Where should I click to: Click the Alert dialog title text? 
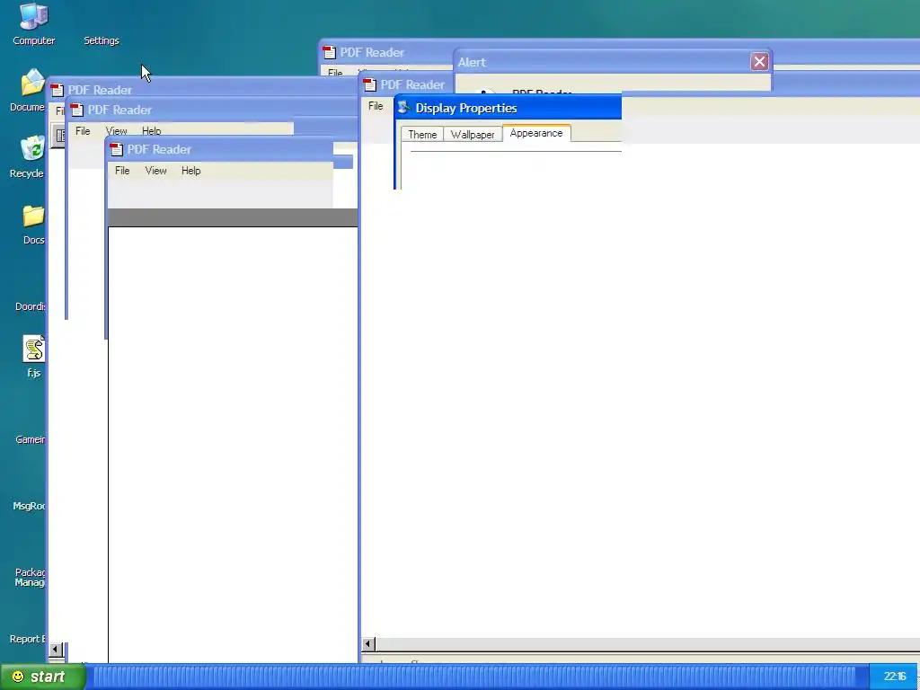(472, 62)
